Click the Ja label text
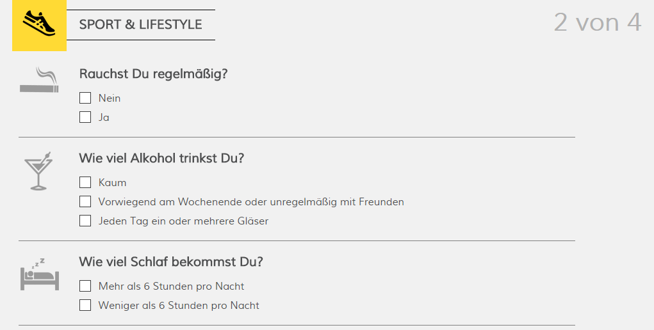 coord(104,118)
